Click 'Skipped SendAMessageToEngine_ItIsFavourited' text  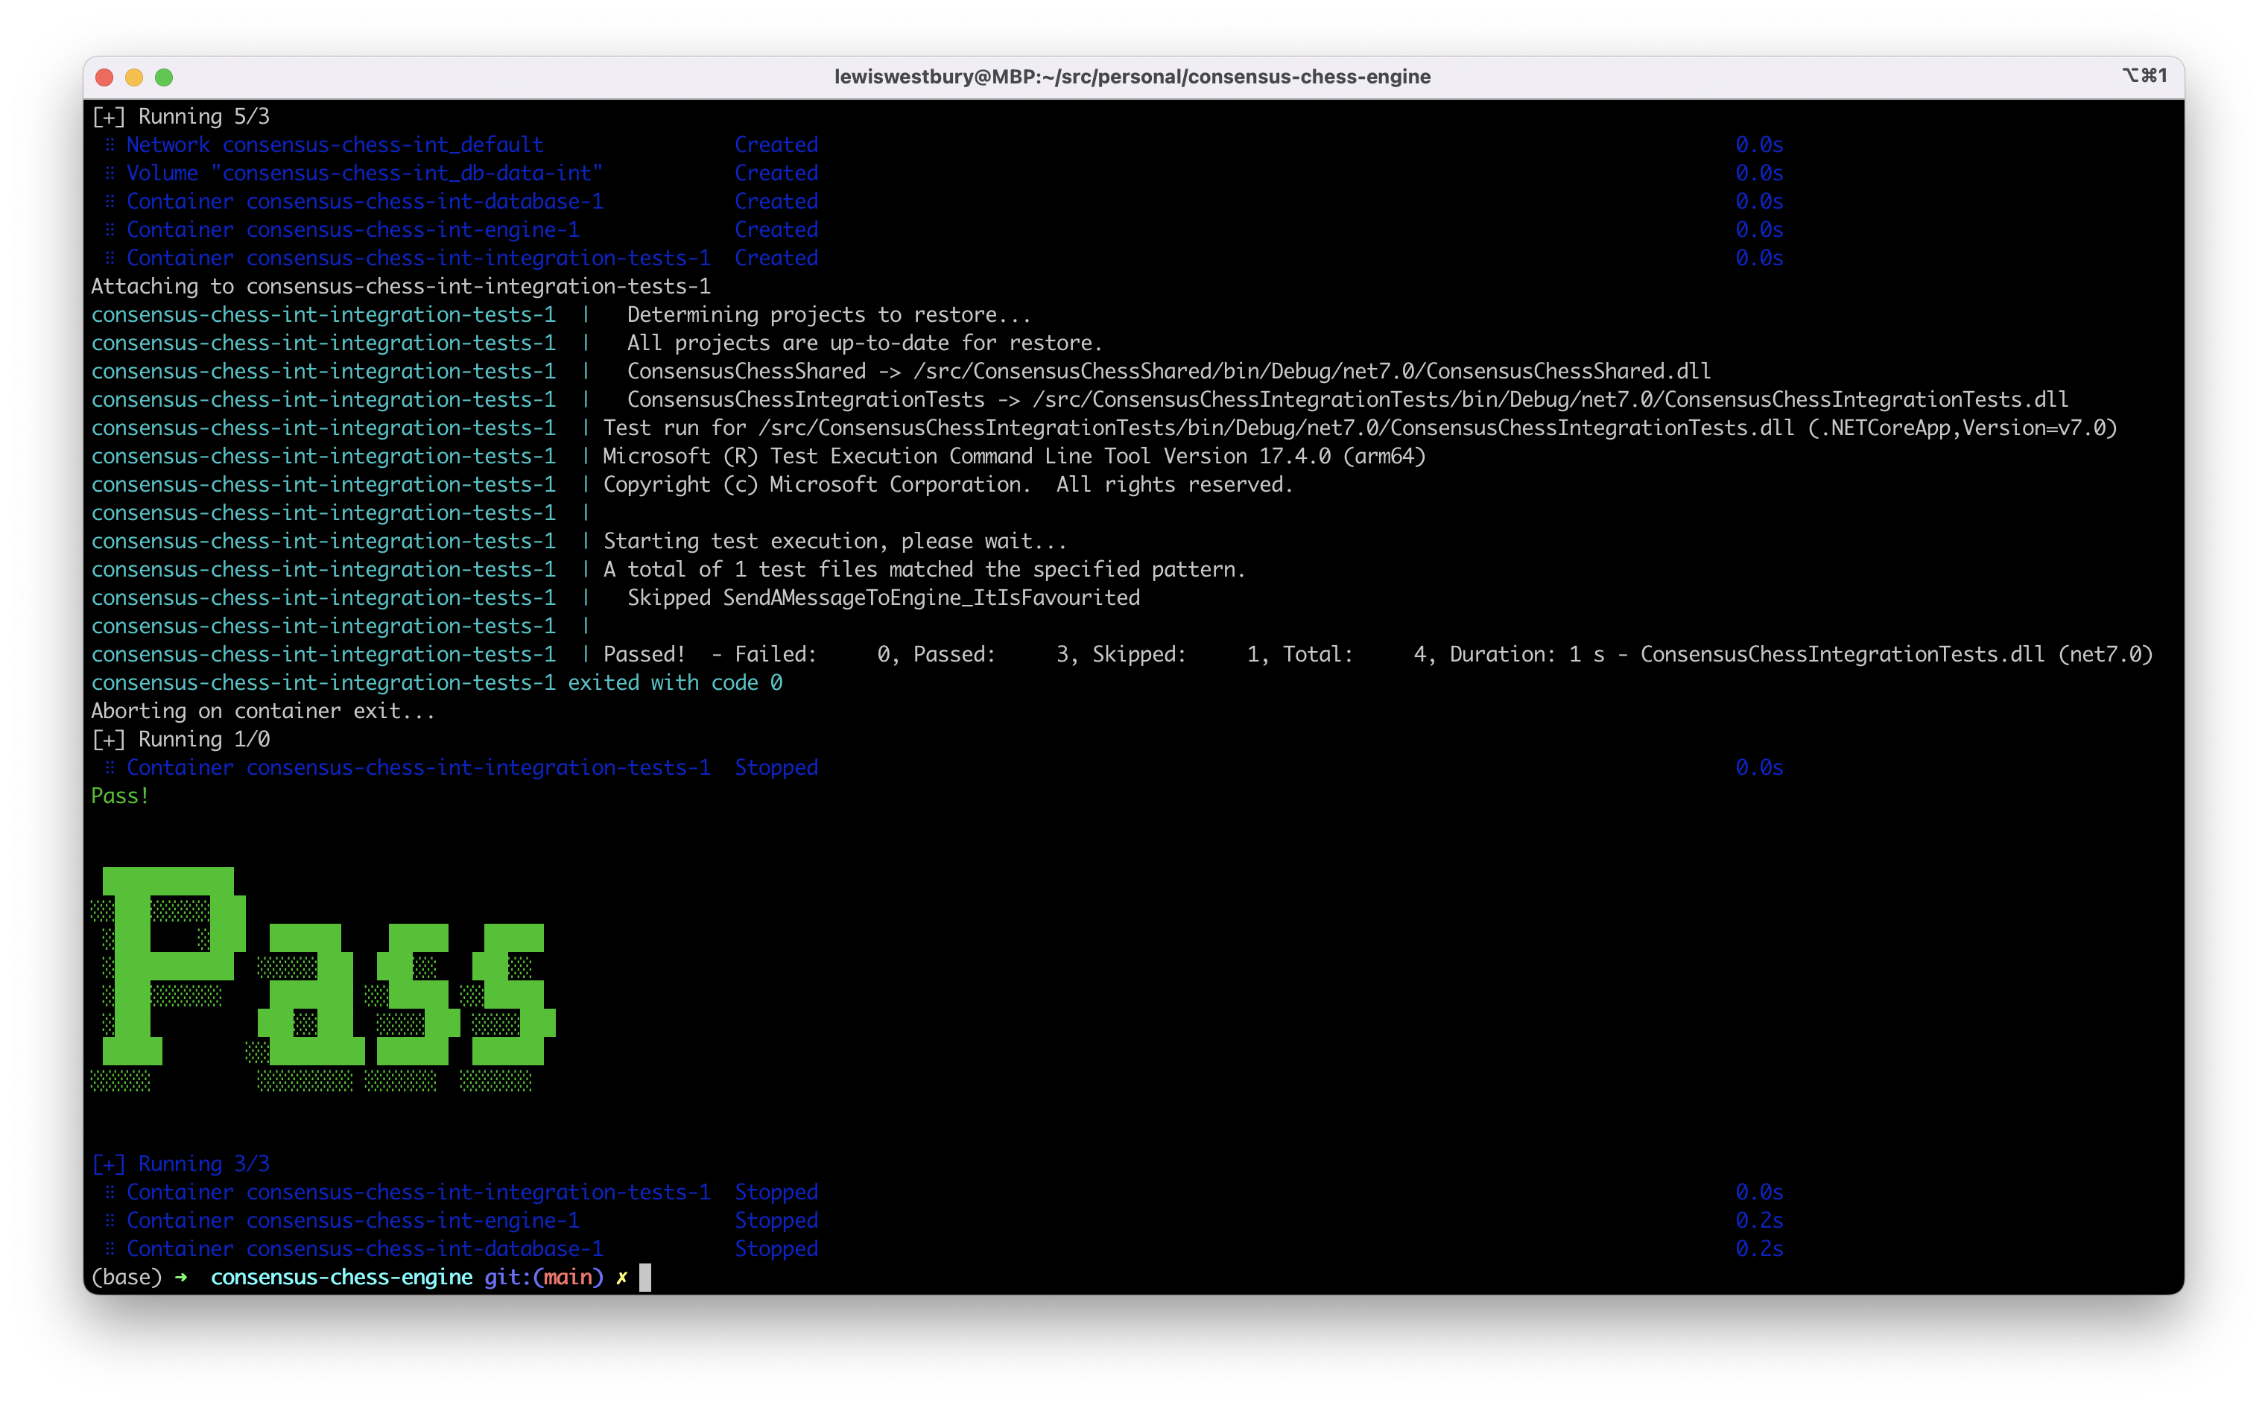(x=884, y=598)
